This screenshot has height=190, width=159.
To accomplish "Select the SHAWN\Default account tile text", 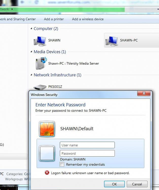I will pyautogui.click(x=77, y=128).
